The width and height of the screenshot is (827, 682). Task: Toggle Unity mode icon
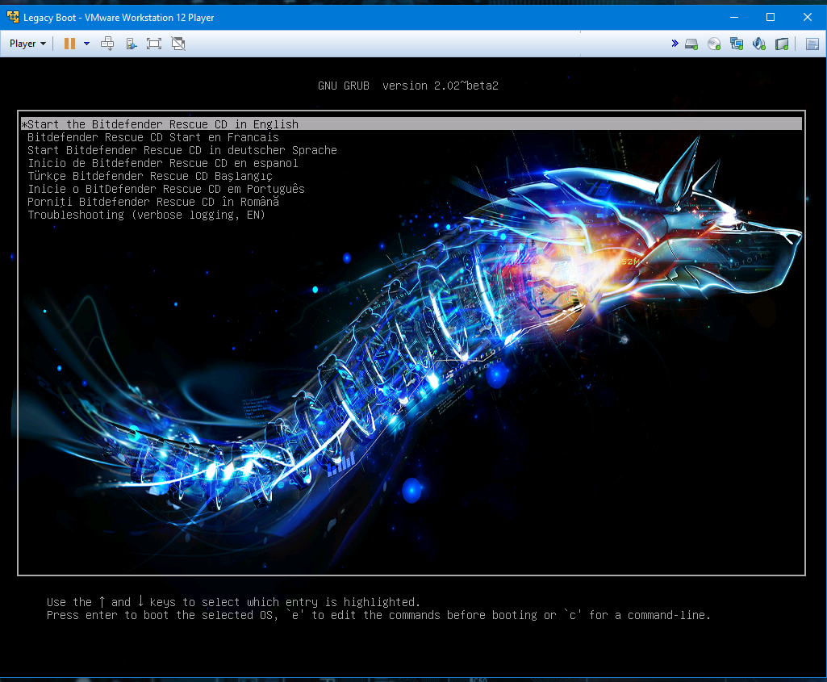(178, 44)
